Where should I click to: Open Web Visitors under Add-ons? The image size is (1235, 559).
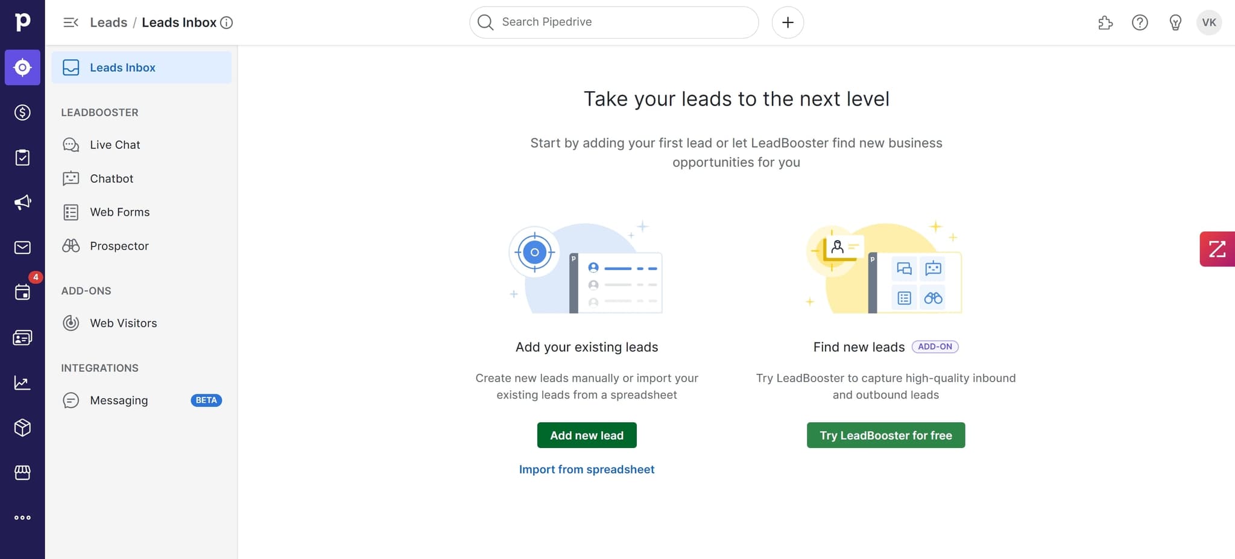[x=123, y=323]
